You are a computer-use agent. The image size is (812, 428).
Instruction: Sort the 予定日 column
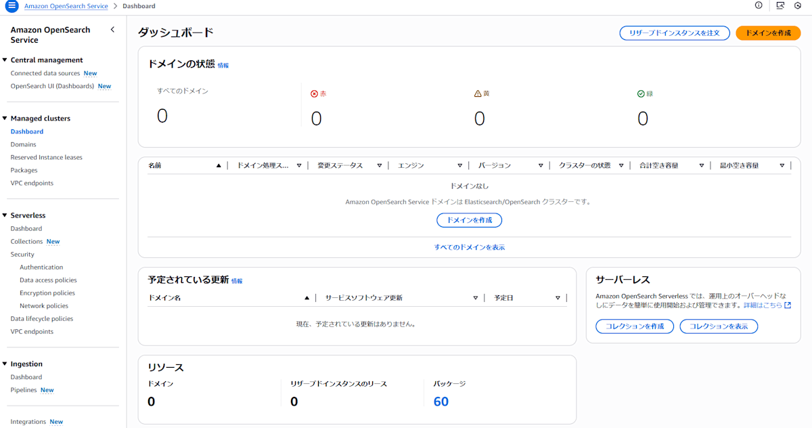pos(558,297)
